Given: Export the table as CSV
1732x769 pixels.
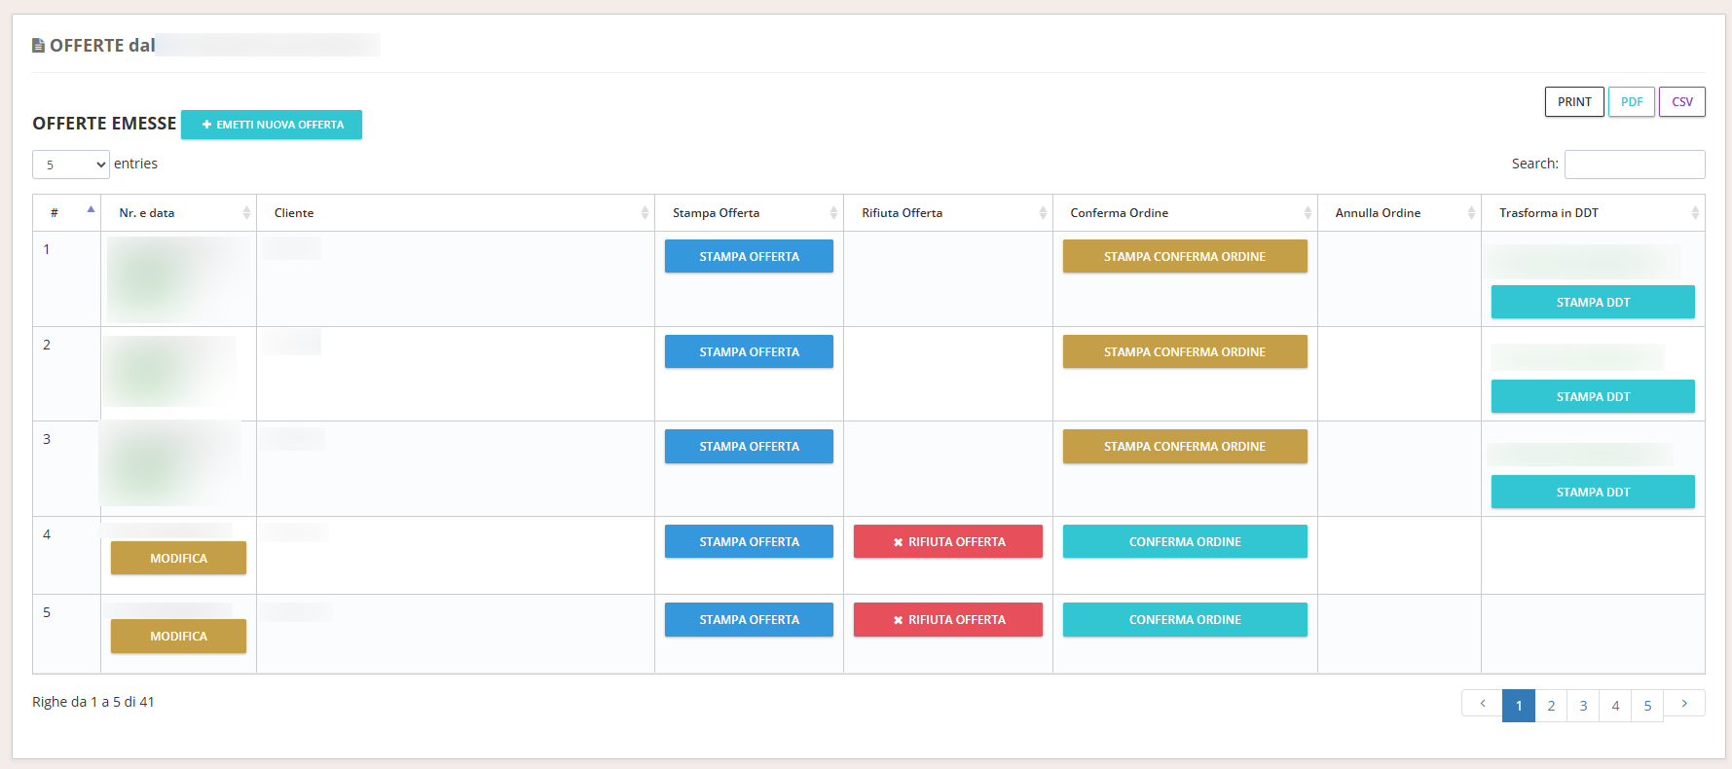Looking at the screenshot, I should (x=1681, y=102).
